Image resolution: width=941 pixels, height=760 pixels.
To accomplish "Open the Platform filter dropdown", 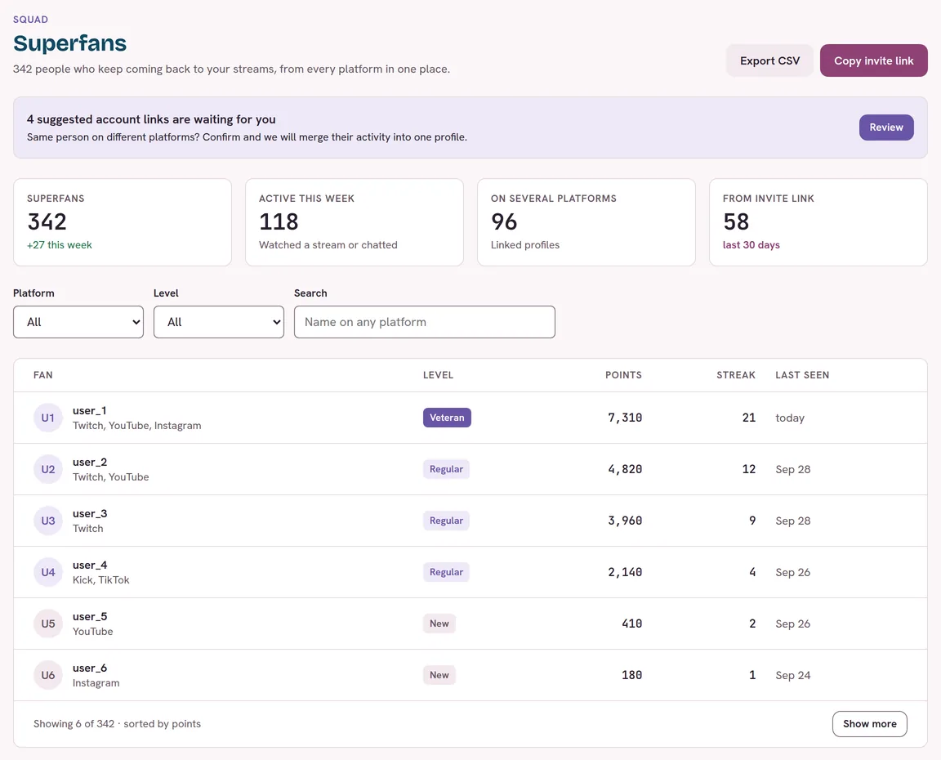I will tap(78, 322).
